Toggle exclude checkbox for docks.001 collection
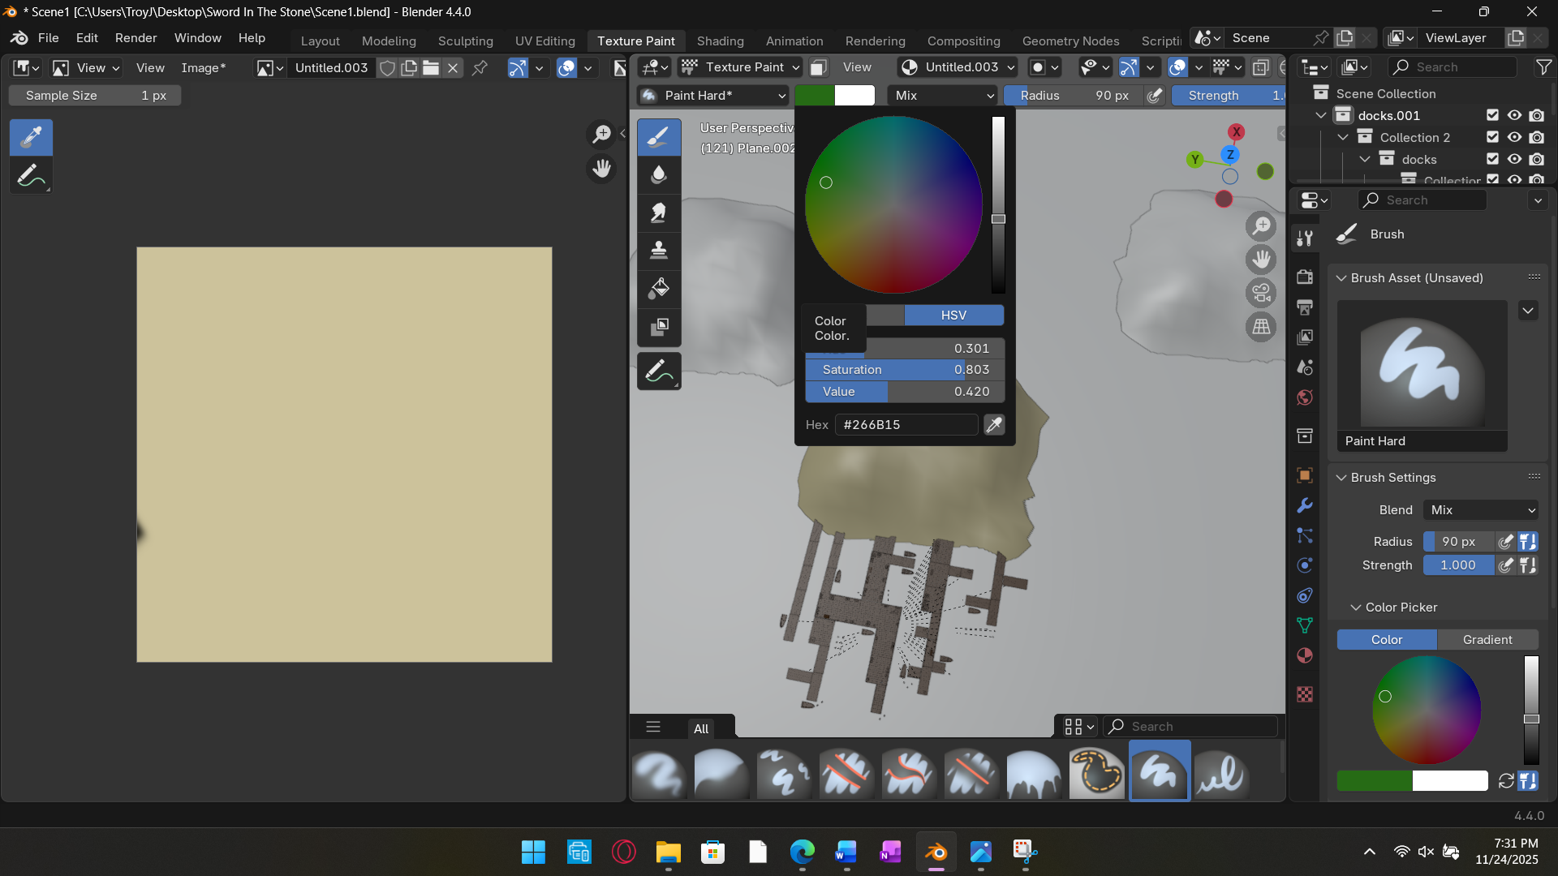This screenshot has width=1558, height=876. [x=1492, y=115]
